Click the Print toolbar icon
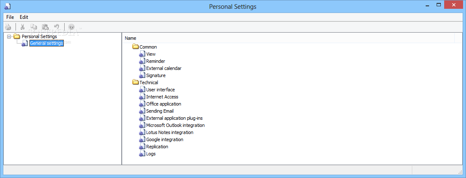Screen dimensions: 466x178 click(8, 27)
